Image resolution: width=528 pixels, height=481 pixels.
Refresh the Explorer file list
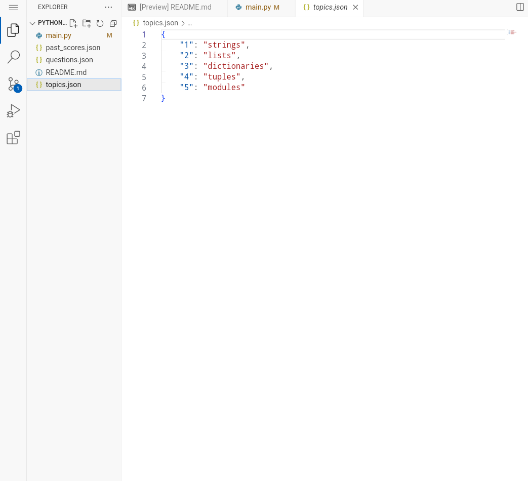[100, 23]
